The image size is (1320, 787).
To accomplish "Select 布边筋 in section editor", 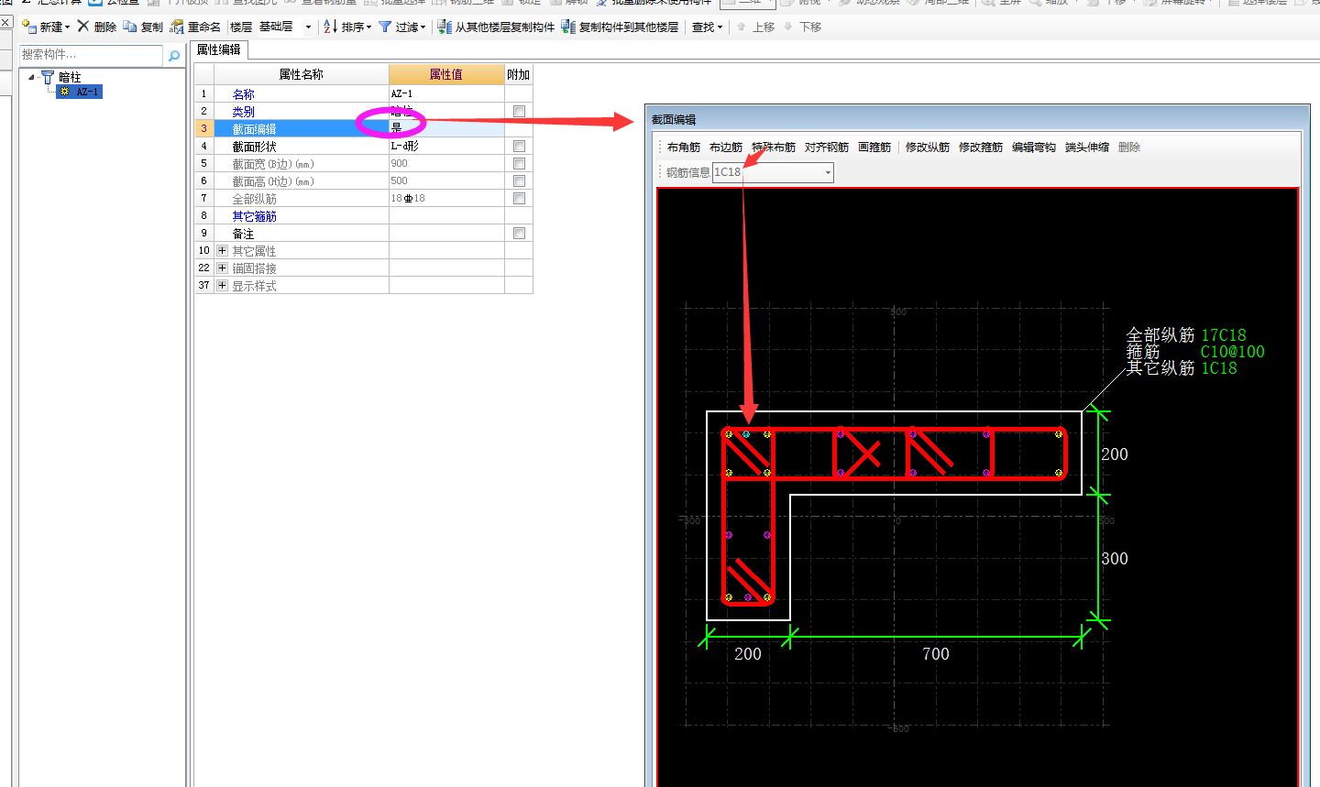I will click(x=726, y=147).
